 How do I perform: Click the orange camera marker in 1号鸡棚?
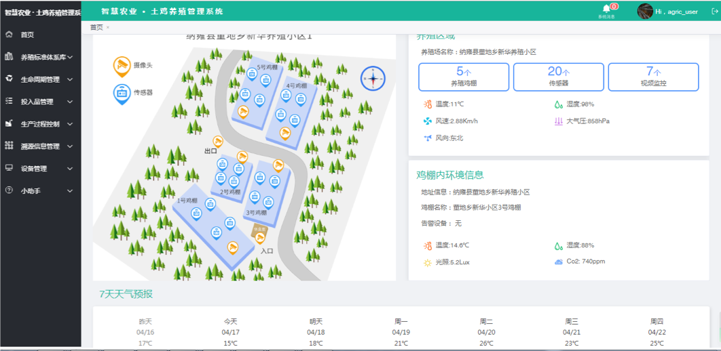[233, 248]
